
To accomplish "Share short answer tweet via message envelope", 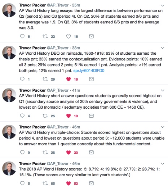I will 91,116.
